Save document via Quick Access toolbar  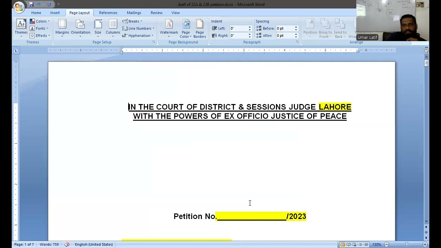[31, 4]
